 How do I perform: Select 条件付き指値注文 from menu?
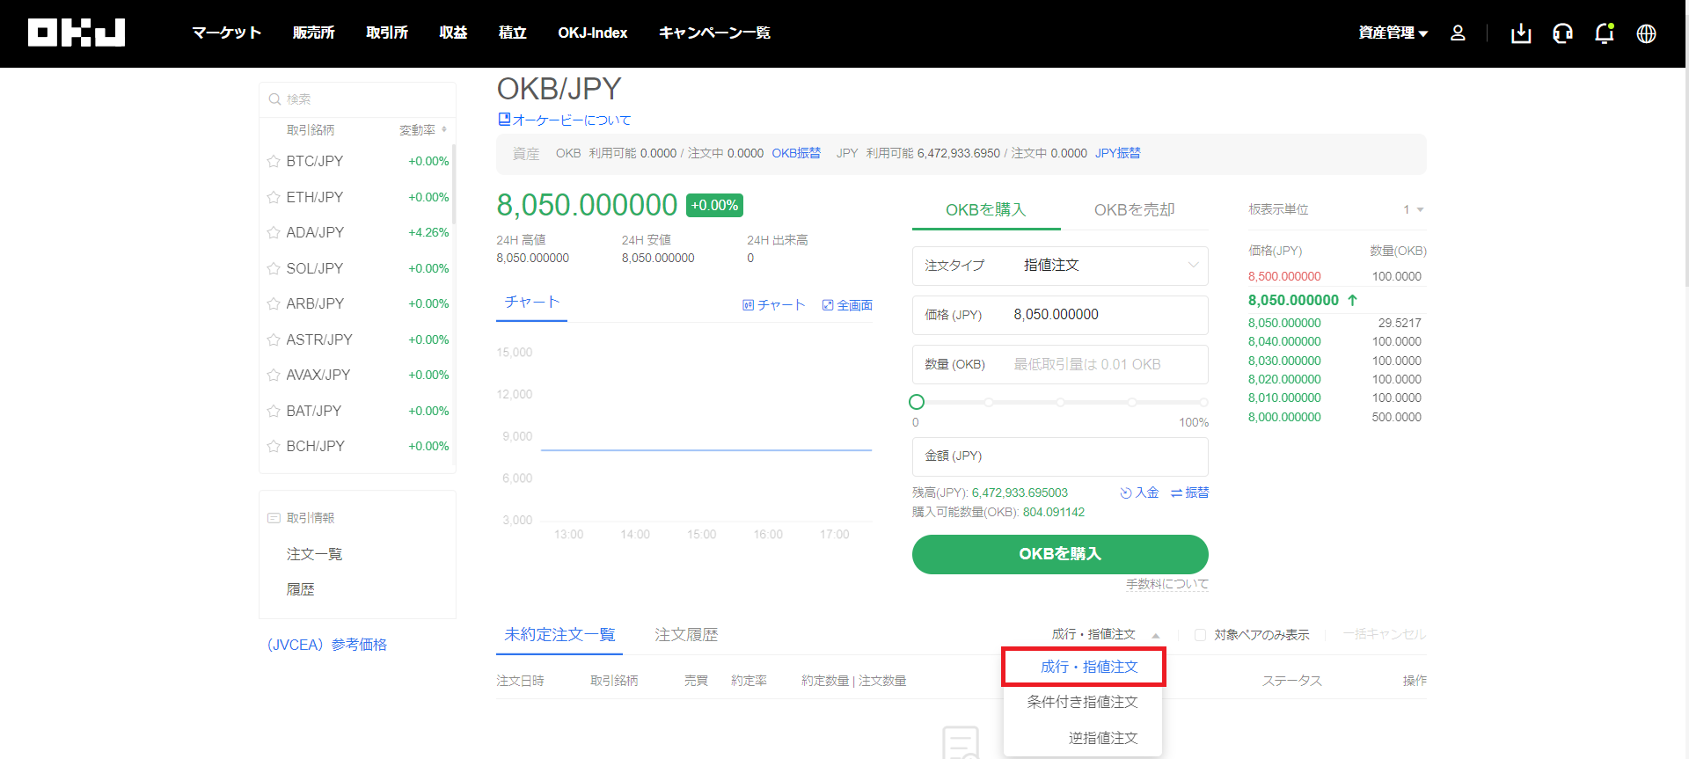coord(1082,702)
